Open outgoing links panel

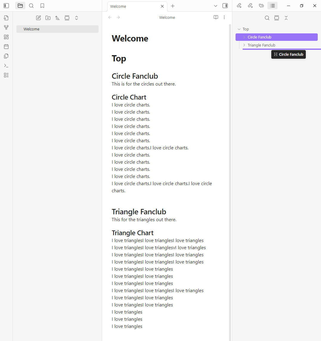(x=250, y=6)
